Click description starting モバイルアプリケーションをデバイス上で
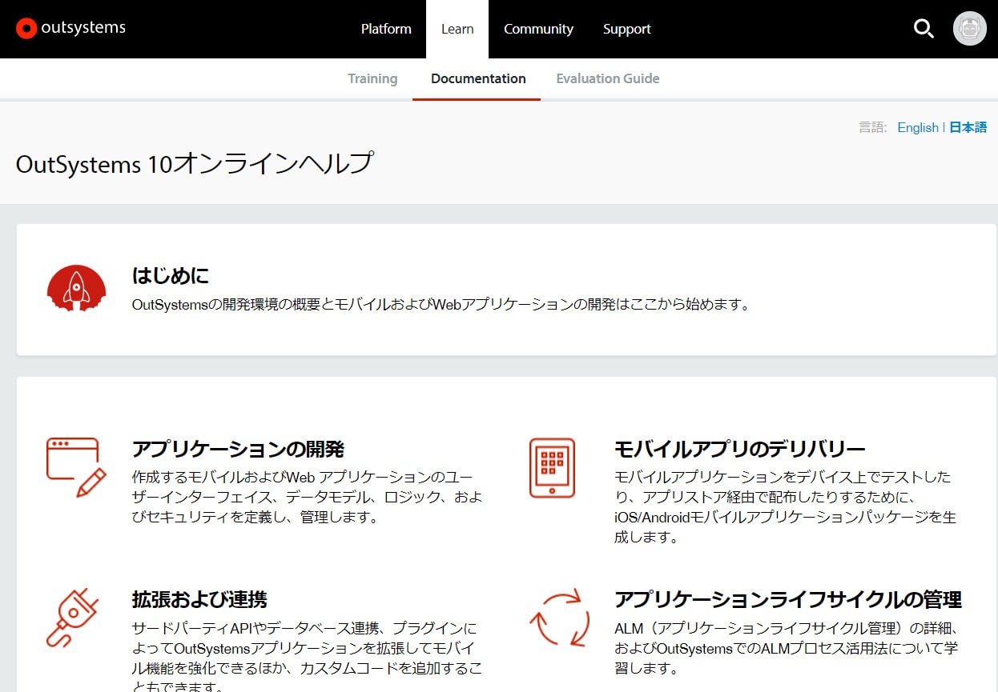This screenshot has width=998, height=692. [785, 507]
